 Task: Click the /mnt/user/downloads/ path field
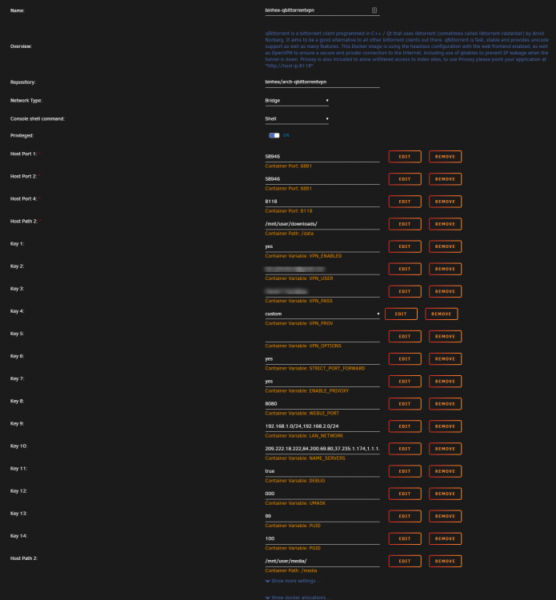[x=322, y=224]
